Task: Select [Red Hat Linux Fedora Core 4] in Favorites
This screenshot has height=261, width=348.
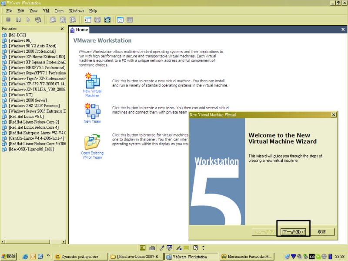Action: 34,127
